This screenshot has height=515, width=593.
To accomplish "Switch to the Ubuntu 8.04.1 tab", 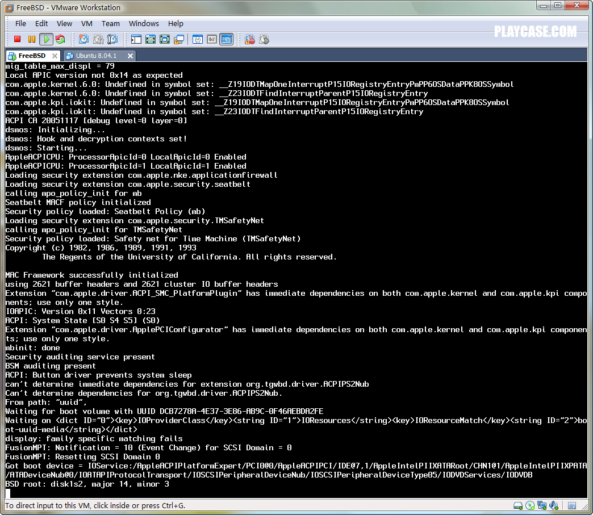I will (x=96, y=56).
